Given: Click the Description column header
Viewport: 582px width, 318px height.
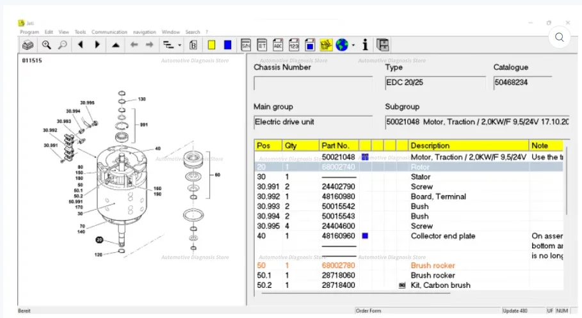Looking at the screenshot, I should click(469, 145).
